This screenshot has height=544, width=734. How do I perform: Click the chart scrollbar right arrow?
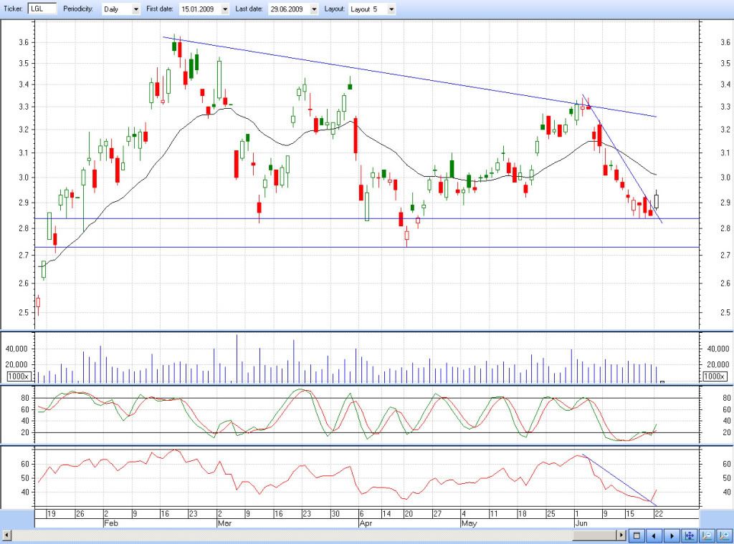pyautogui.click(x=621, y=535)
